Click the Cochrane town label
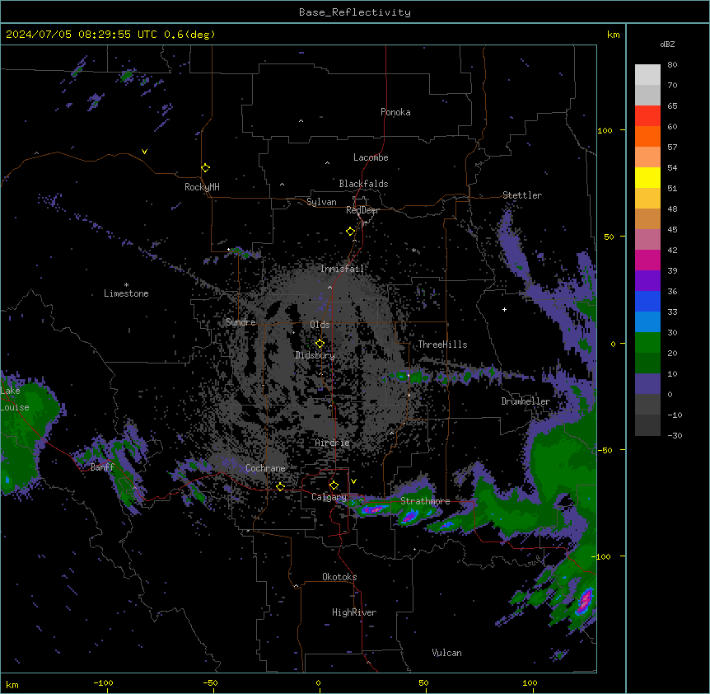The height and width of the screenshot is (694, 710). click(265, 468)
